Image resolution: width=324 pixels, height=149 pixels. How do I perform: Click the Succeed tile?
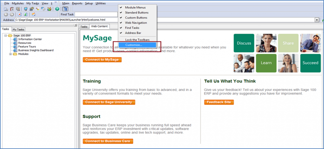tap(311, 63)
